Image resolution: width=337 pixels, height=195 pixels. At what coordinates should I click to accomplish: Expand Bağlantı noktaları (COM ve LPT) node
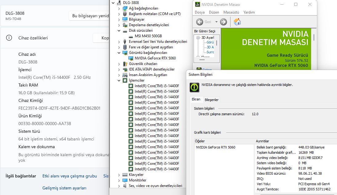pos(119,14)
